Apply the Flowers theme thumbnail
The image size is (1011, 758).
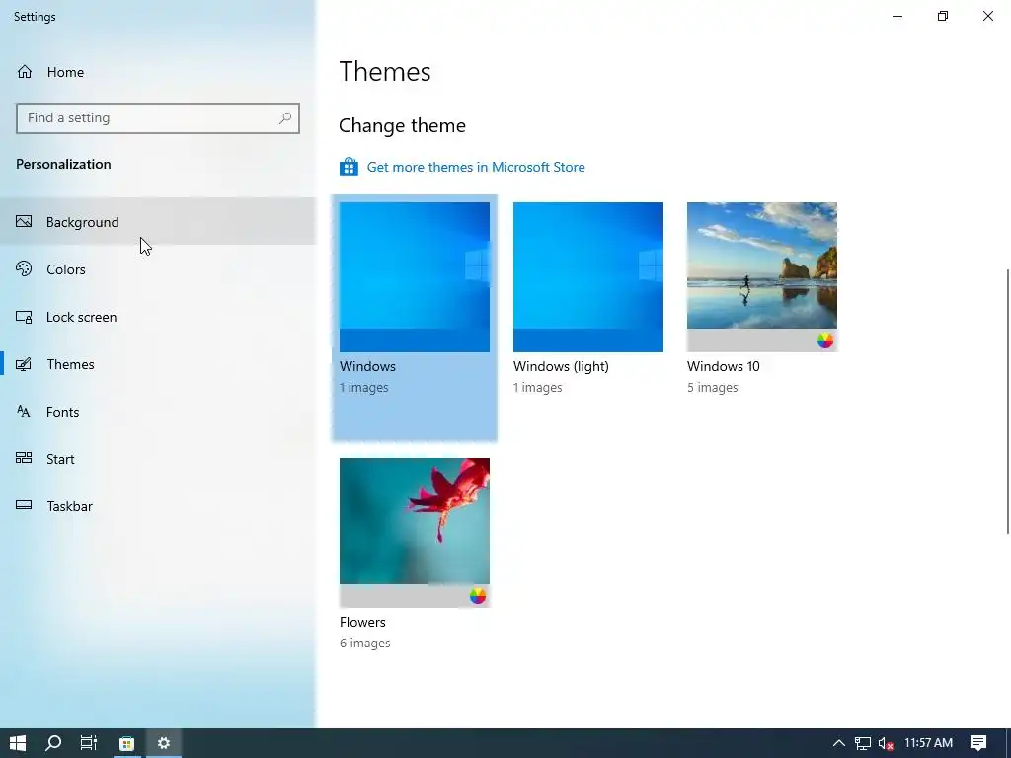click(415, 532)
